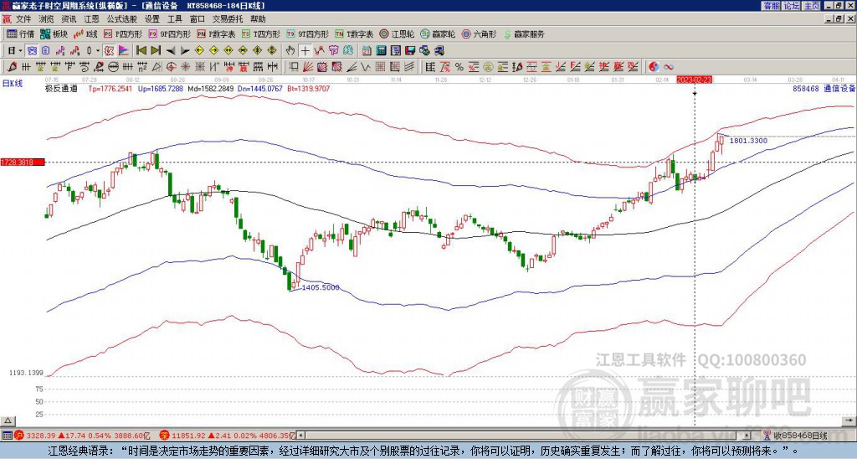Screen dimensions: 857x459
Task: Click the 行情 quotes toolbar button
Action: (x=21, y=34)
